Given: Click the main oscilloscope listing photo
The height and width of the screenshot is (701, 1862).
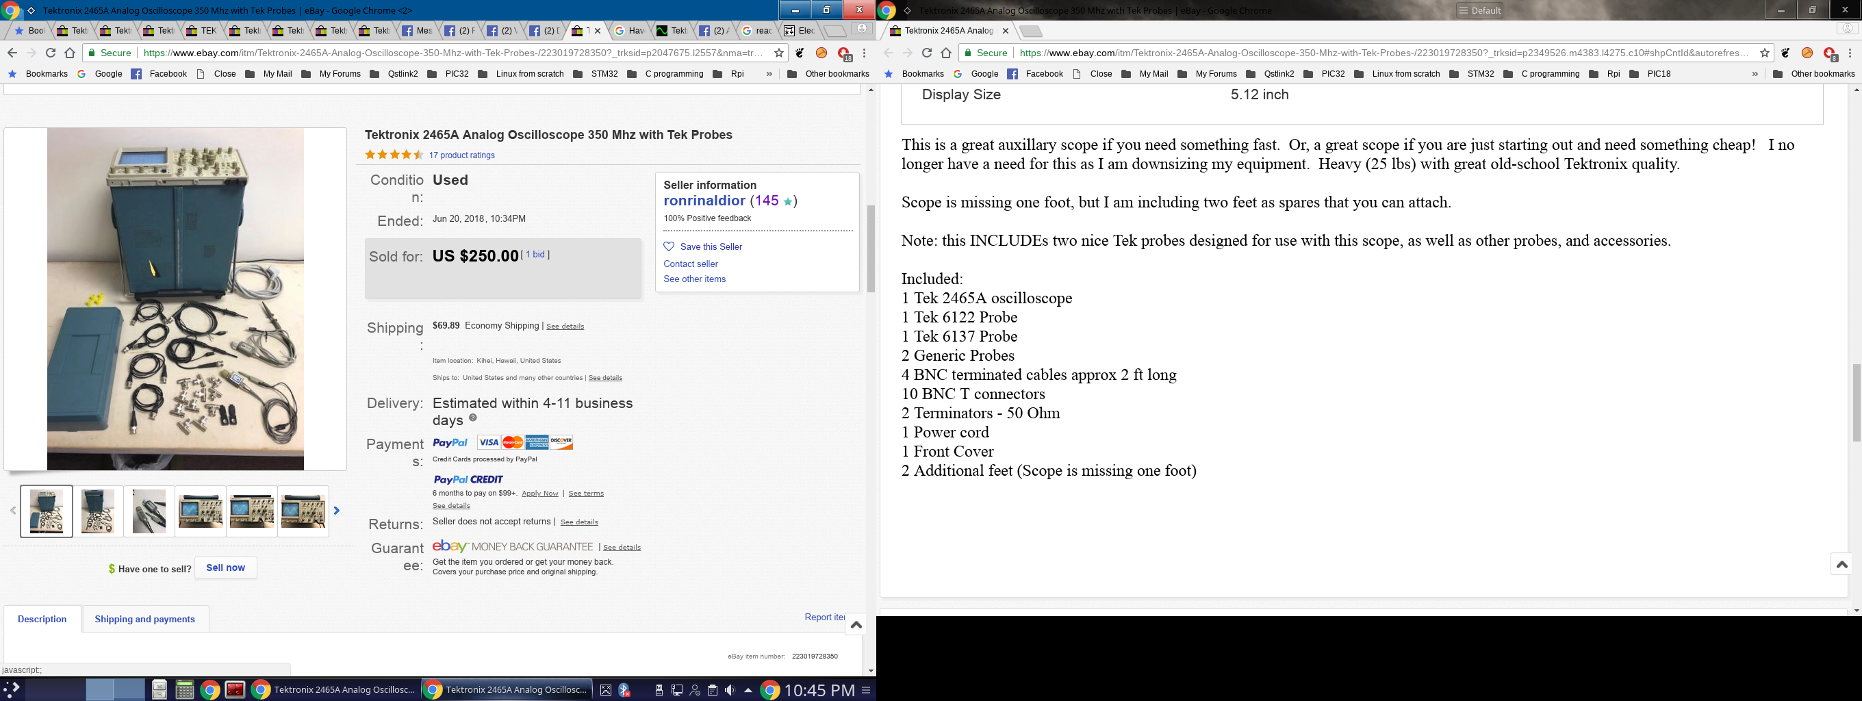Looking at the screenshot, I should [x=176, y=299].
